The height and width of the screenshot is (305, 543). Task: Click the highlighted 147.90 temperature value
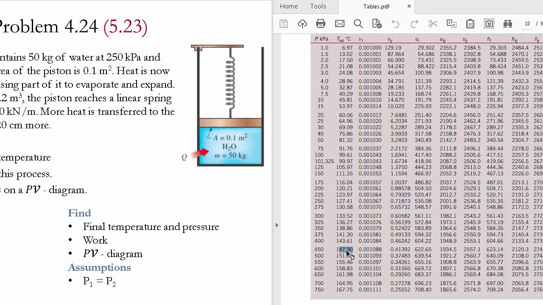pos(344,250)
